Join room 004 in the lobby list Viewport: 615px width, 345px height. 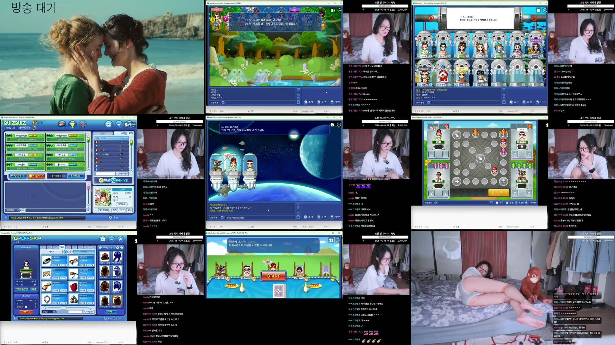[x=65, y=147]
